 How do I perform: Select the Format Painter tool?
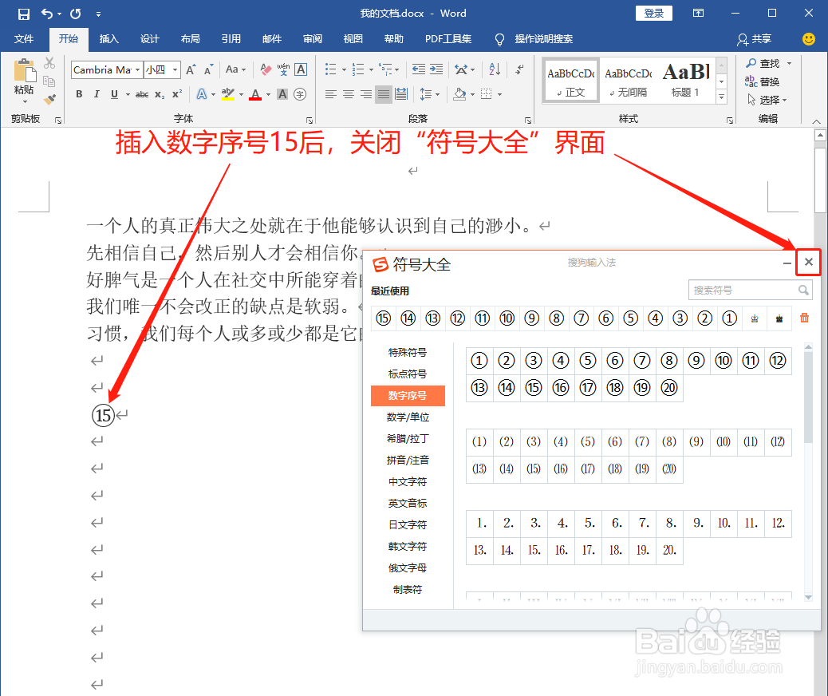coord(49,98)
